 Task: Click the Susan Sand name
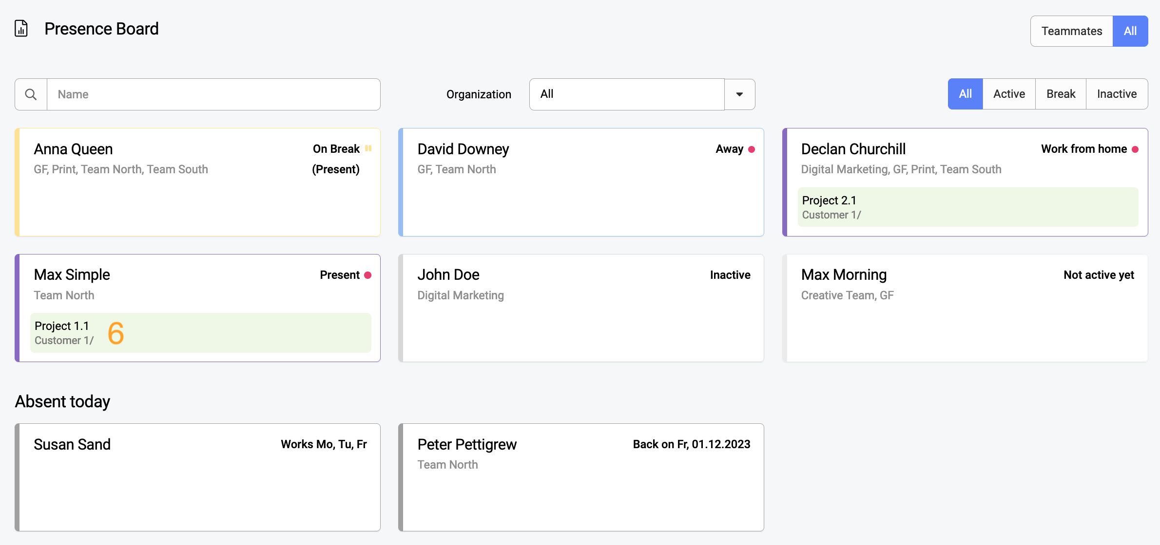72,444
